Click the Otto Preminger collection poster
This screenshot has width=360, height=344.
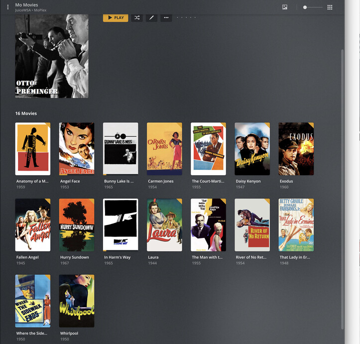tap(52, 56)
